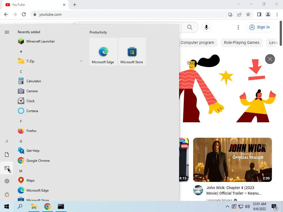The image size is (283, 212).
Task: Open the Action Center notifications icon
Action: 274,206
